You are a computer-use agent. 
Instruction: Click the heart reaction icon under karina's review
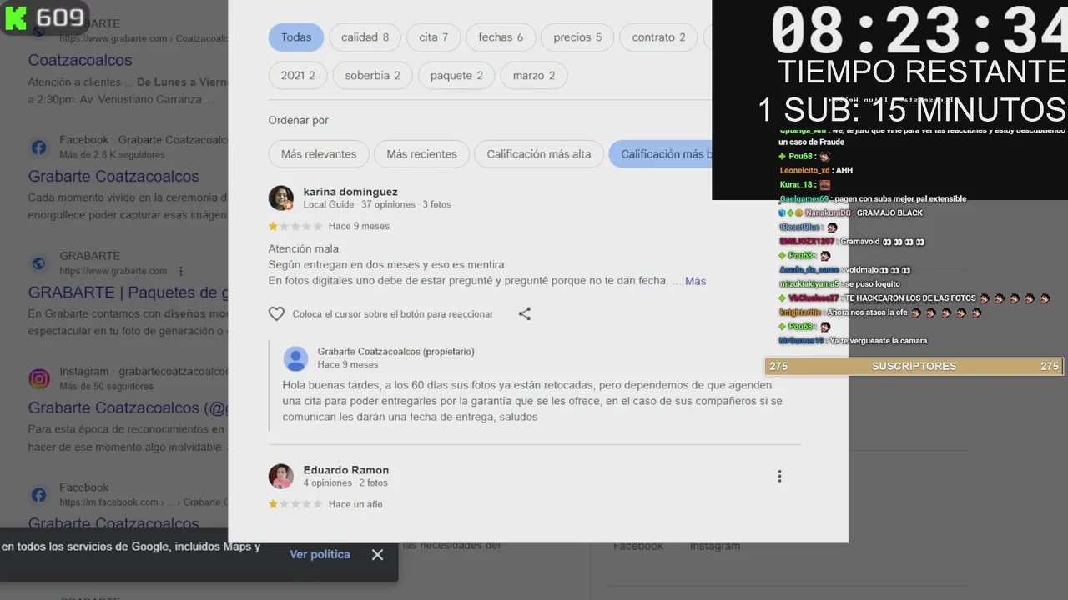[x=276, y=314]
